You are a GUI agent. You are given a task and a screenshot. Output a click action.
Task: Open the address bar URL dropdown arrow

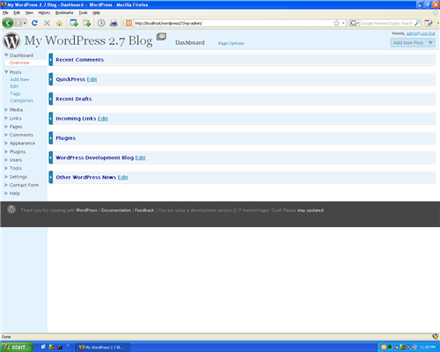point(343,23)
